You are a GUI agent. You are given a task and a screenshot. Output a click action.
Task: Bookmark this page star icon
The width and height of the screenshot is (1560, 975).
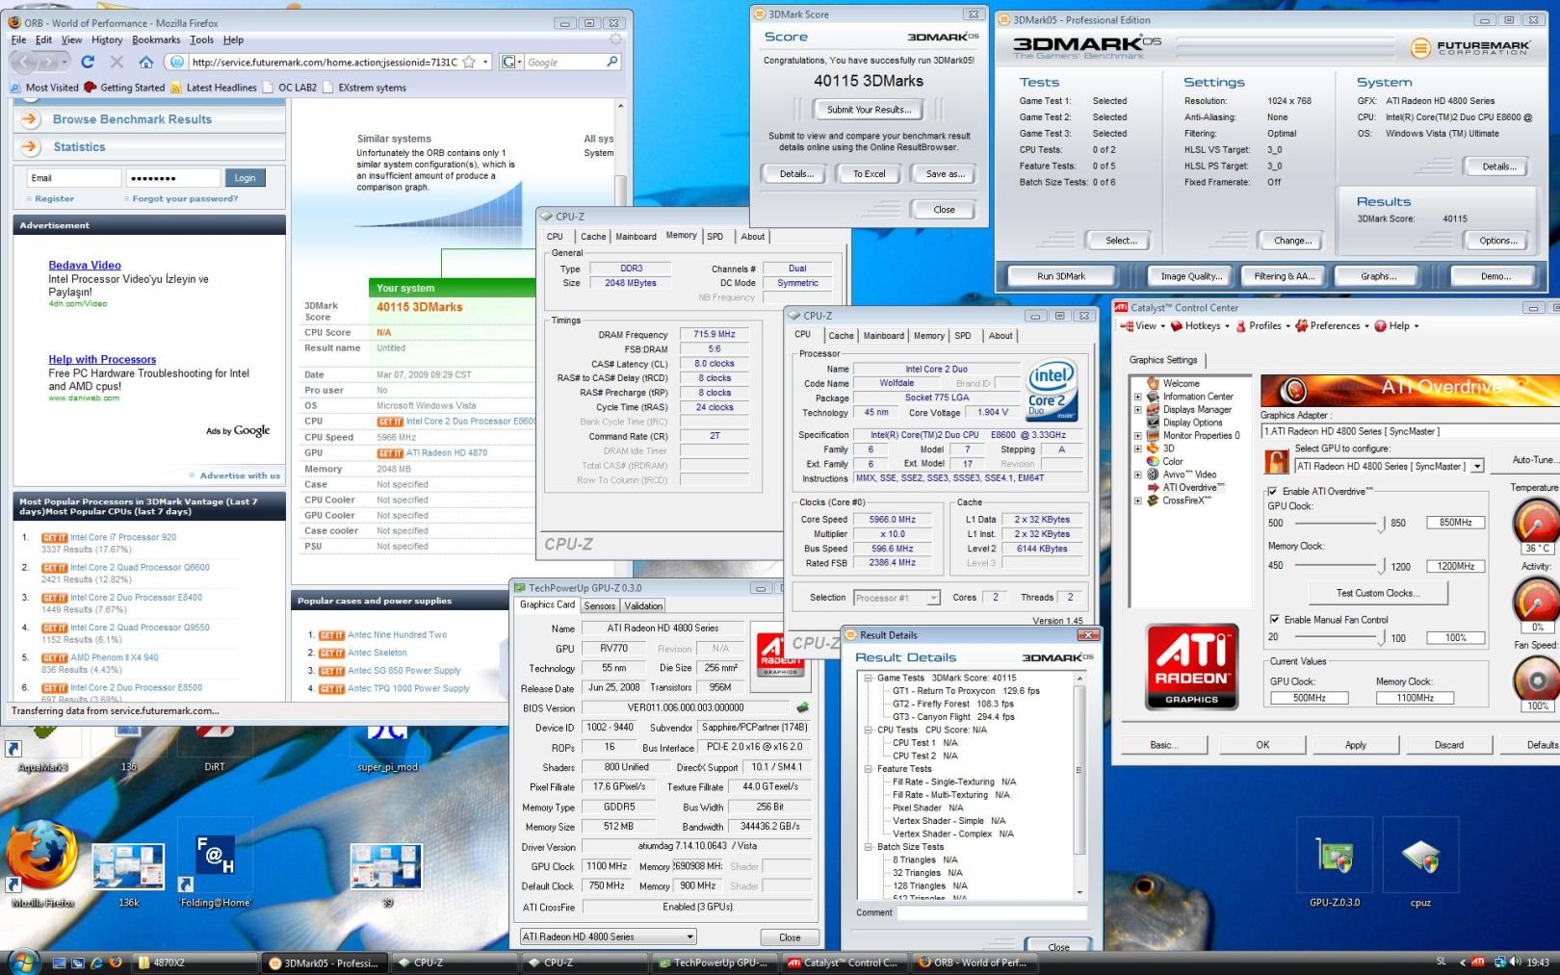pyautogui.click(x=469, y=62)
